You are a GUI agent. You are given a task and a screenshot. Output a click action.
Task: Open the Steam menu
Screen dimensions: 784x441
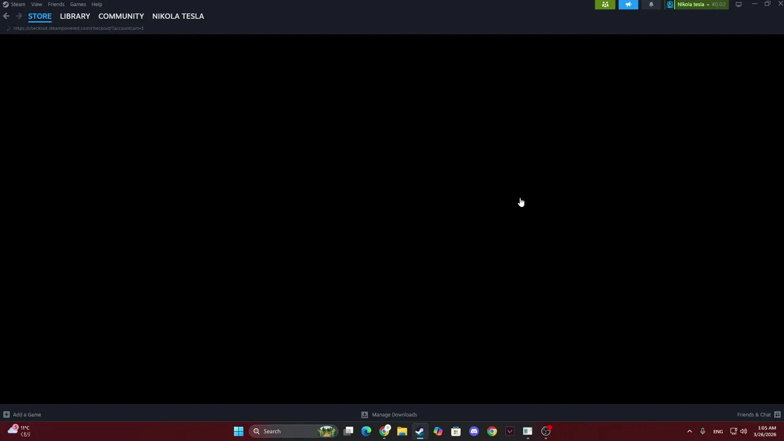click(x=18, y=4)
